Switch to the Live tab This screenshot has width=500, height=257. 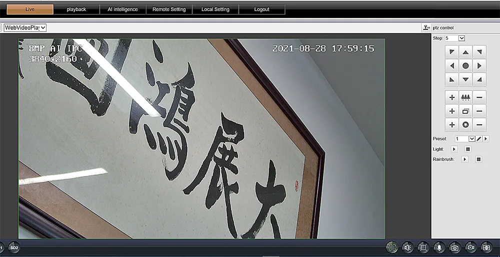click(x=30, y=9)
